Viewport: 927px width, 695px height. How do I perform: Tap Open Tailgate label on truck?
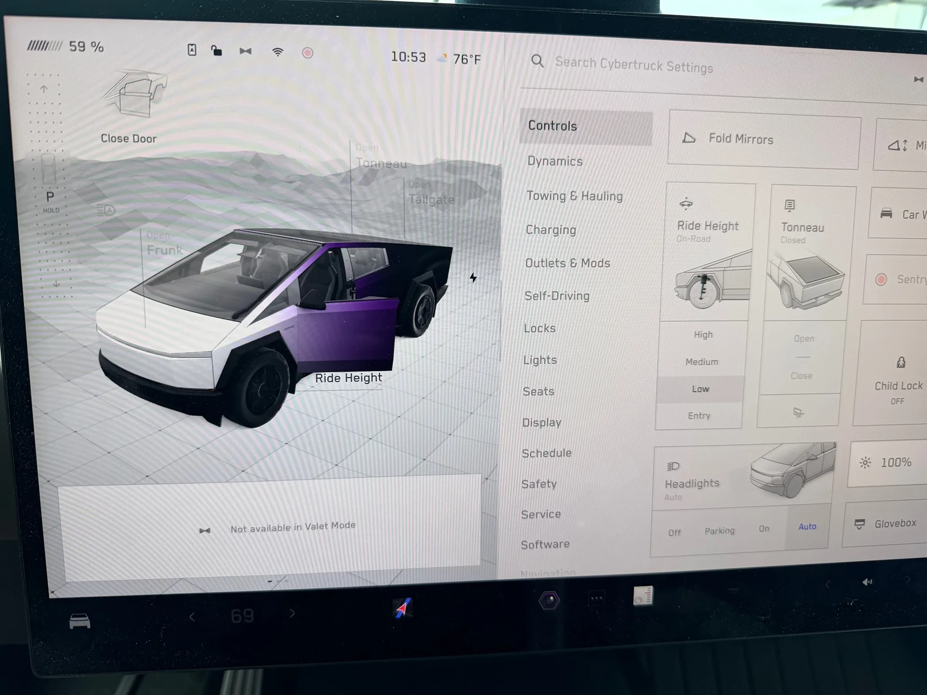431,193
